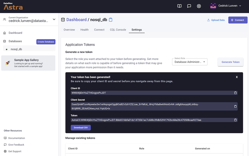Expand the Current Organization chevron
Viewport: 249px width, 156px height.
click(x=54, y=19)
